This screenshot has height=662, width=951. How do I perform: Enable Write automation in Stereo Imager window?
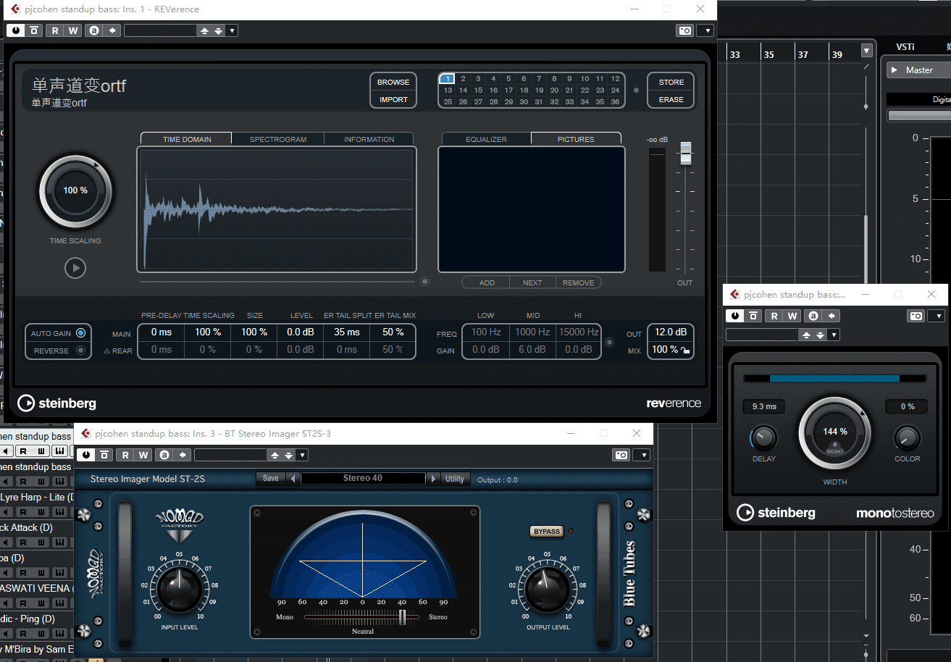coord(143,455)
